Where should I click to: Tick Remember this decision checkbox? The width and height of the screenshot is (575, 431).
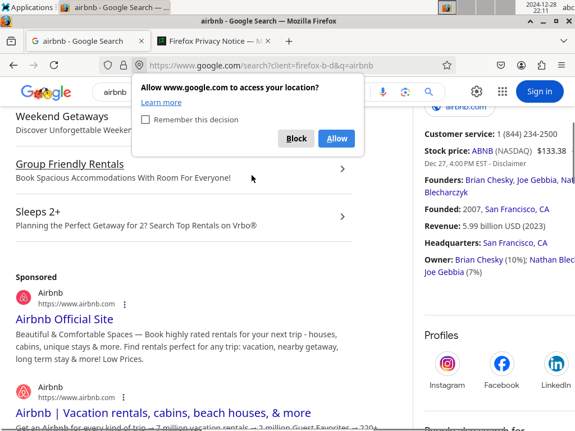[x=145, y=120]
